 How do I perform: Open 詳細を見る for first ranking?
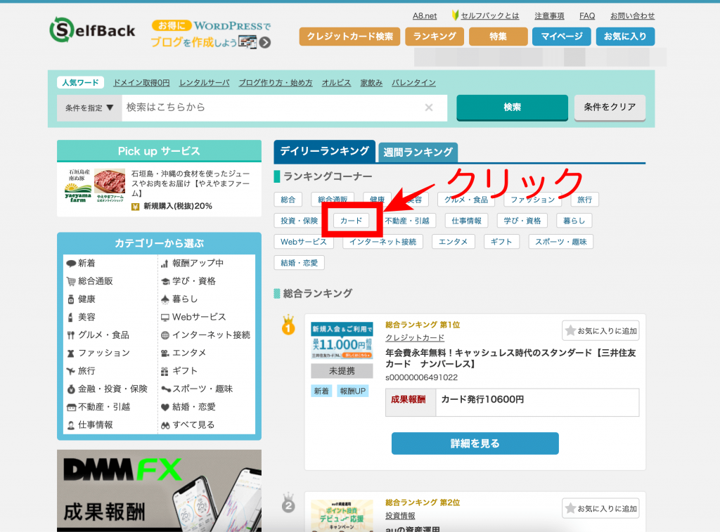pyautogui.click(x=475, y=443)
